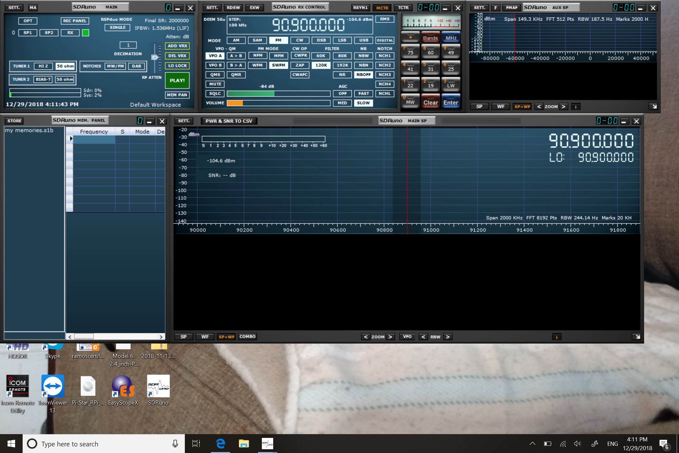Click ADD VRX button

coord(177,46)
